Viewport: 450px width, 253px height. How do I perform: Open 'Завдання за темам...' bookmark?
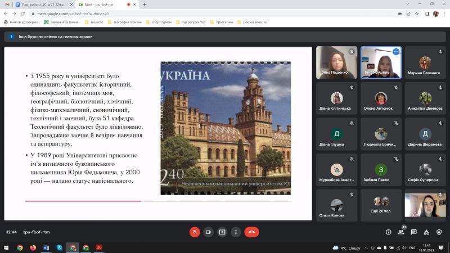tap(62, 22)
